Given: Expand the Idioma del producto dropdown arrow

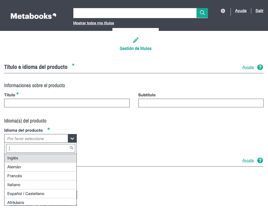Looking at the screenshot, I should click(x=72, y=138).
